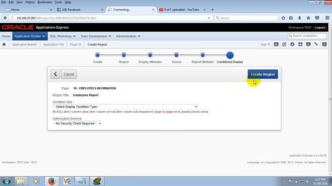This screenshot has width=332, height=186.
Task: Open the Bookmarks menu in Firefox
Action: click(x=45, y=2)
